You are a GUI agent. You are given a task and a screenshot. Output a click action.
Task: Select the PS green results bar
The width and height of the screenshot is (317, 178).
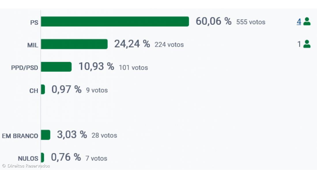click(x=115, y=22)
